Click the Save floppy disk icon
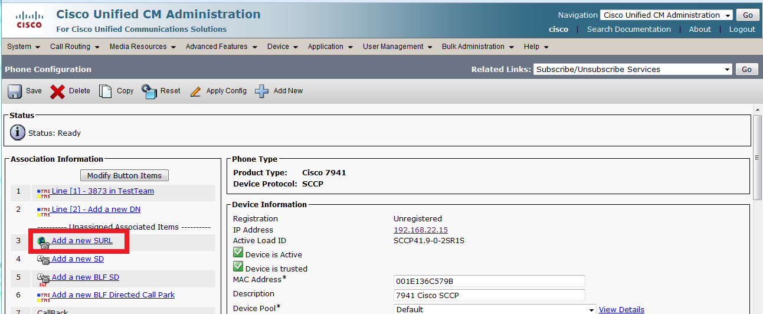 coord(15,91)
